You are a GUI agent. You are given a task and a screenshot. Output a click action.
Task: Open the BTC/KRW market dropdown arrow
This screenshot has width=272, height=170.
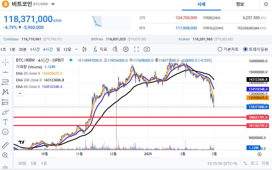pos(53,4)
